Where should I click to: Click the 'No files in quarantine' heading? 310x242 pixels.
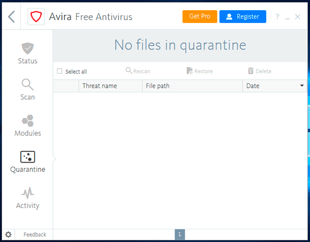(180, 45)
